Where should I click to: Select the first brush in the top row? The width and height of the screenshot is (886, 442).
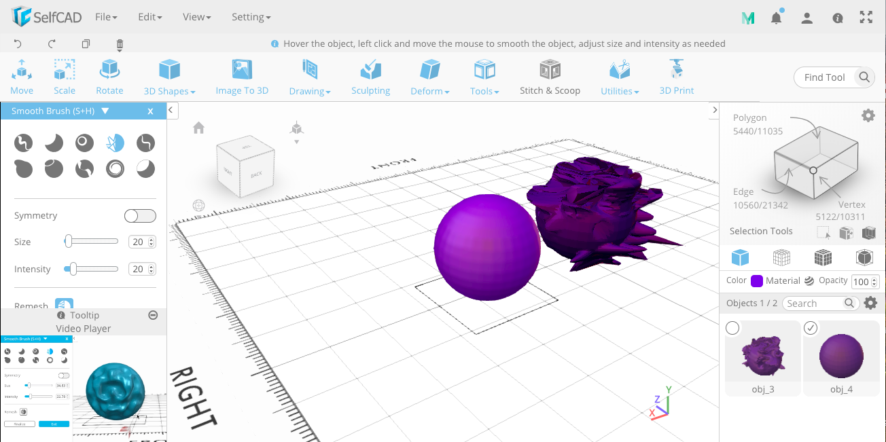coord(24,143)
